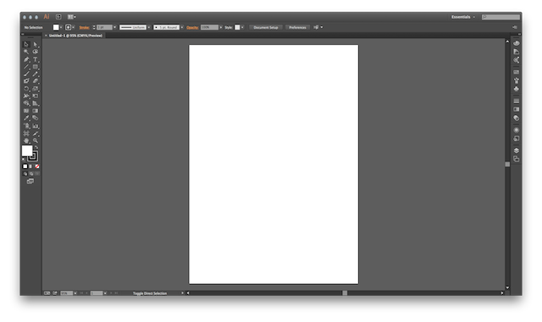Select the Eraser tool
542x322 pixels.
(x=36, y=81)
